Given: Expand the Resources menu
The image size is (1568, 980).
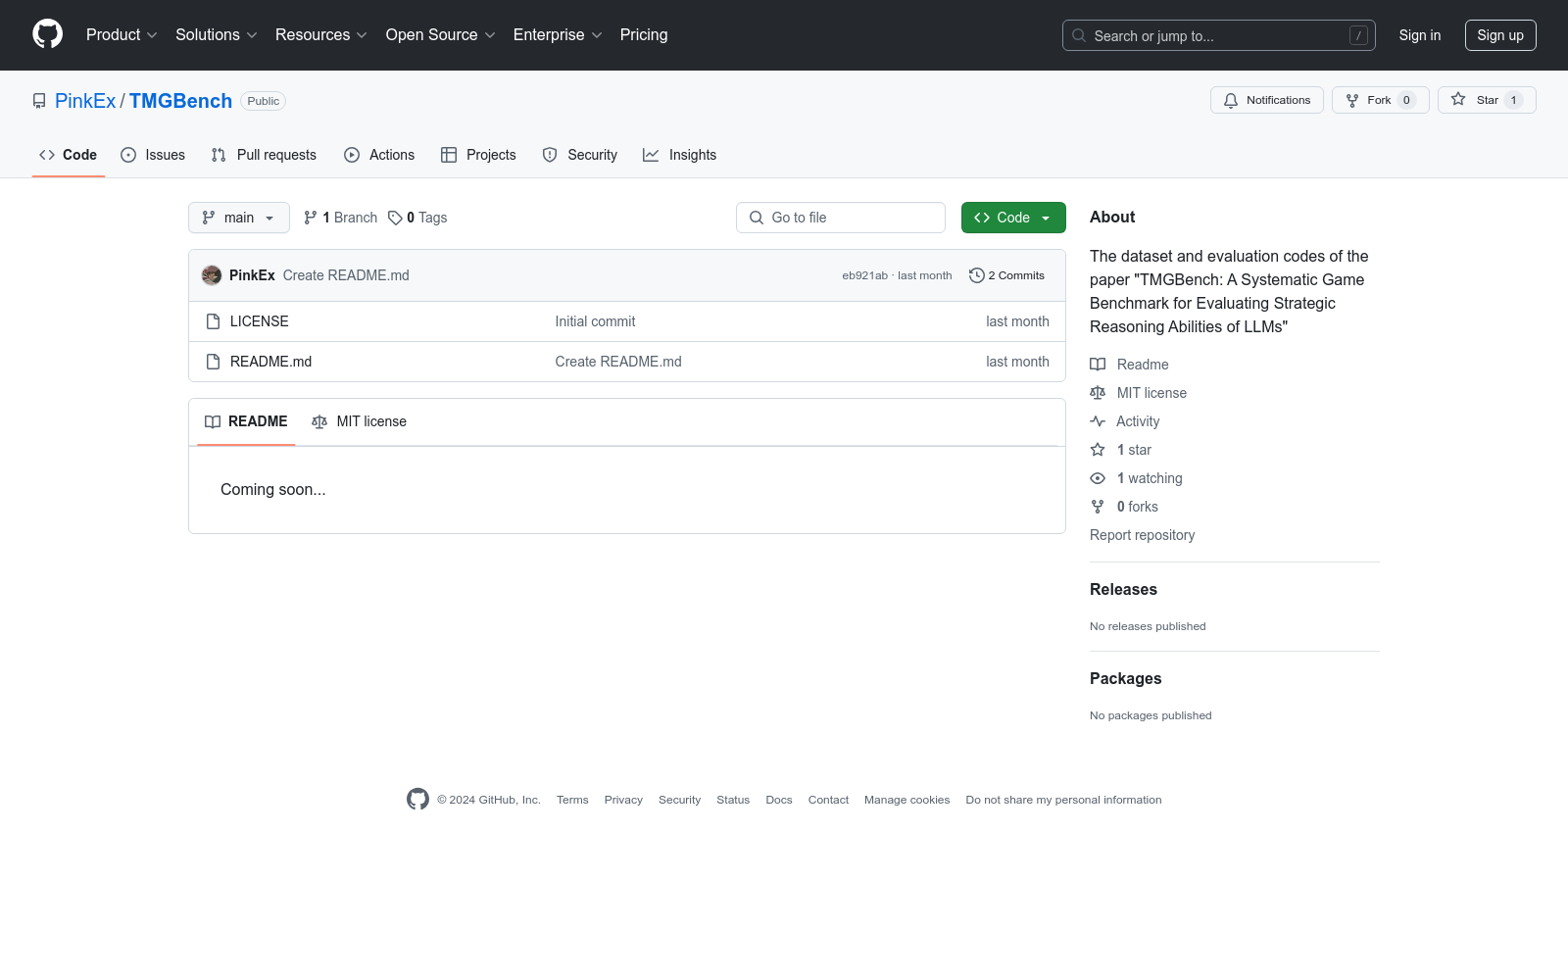Looking at the screenshot, I should pyautogui.click(x=321, y=35).
